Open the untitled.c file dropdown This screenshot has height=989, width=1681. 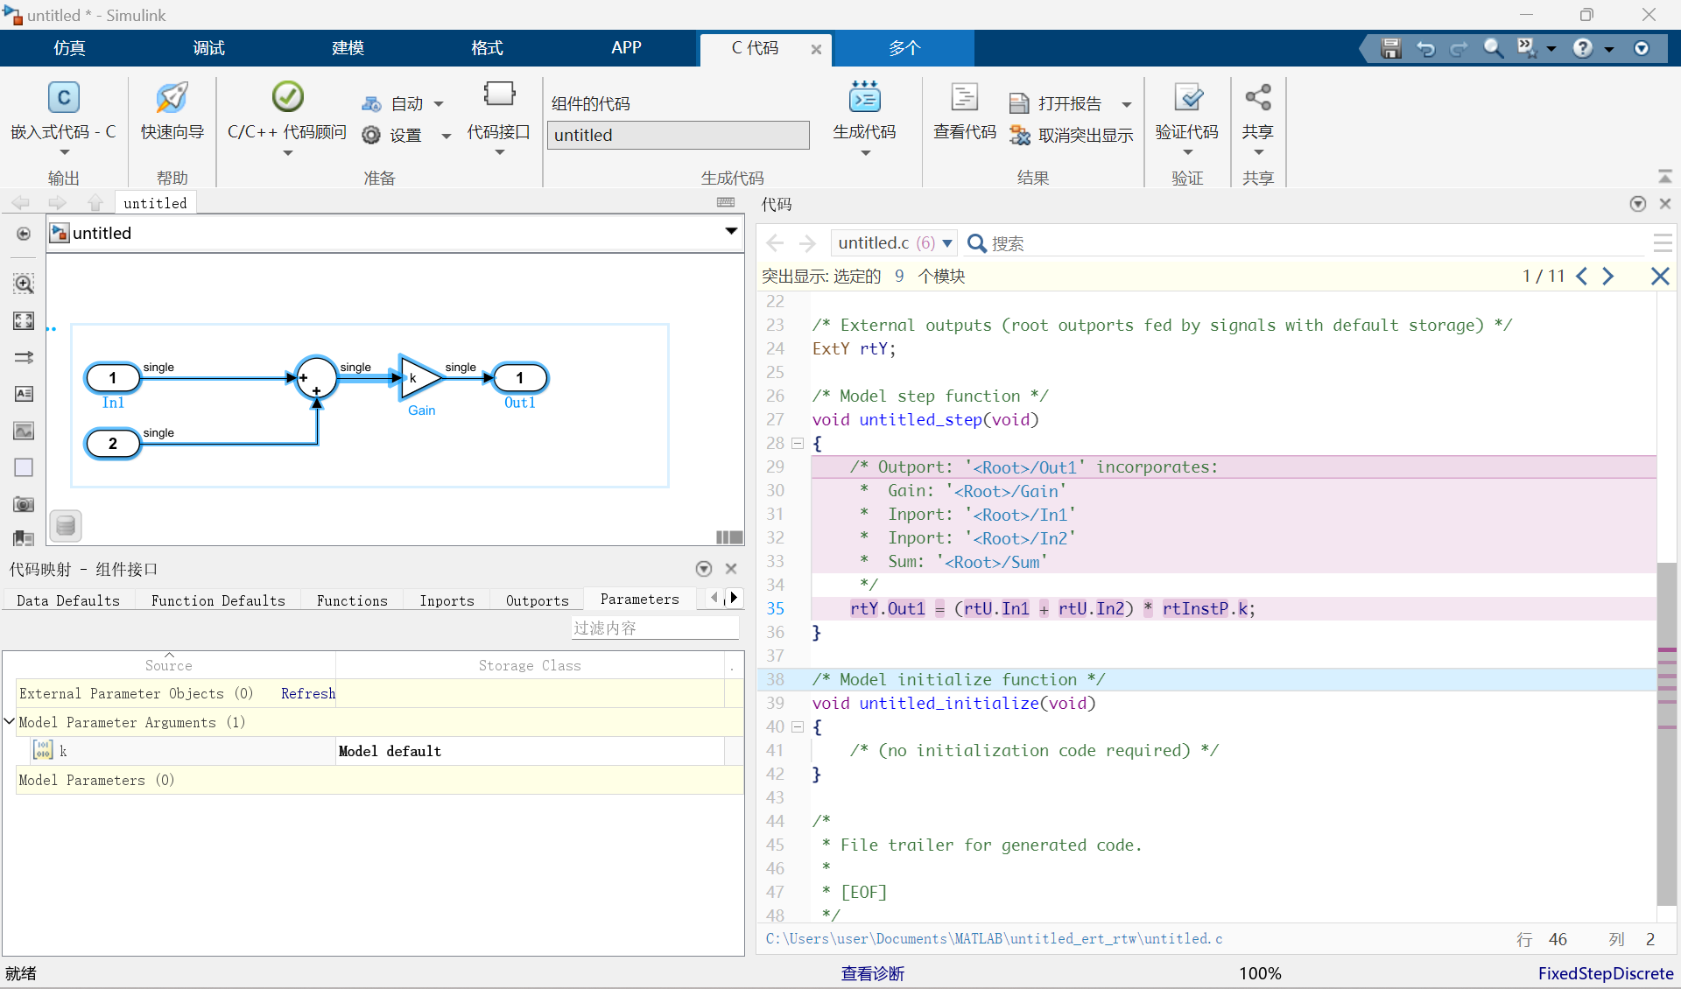[947, 243]
